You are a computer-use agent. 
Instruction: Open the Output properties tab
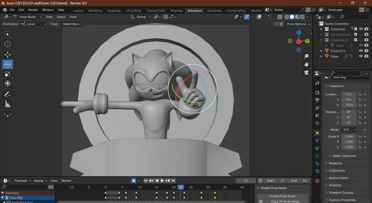click(317, 100)
